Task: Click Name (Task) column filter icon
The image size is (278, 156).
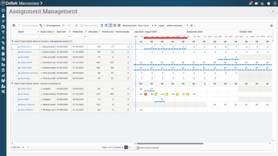Action: [x=54, y=32]
